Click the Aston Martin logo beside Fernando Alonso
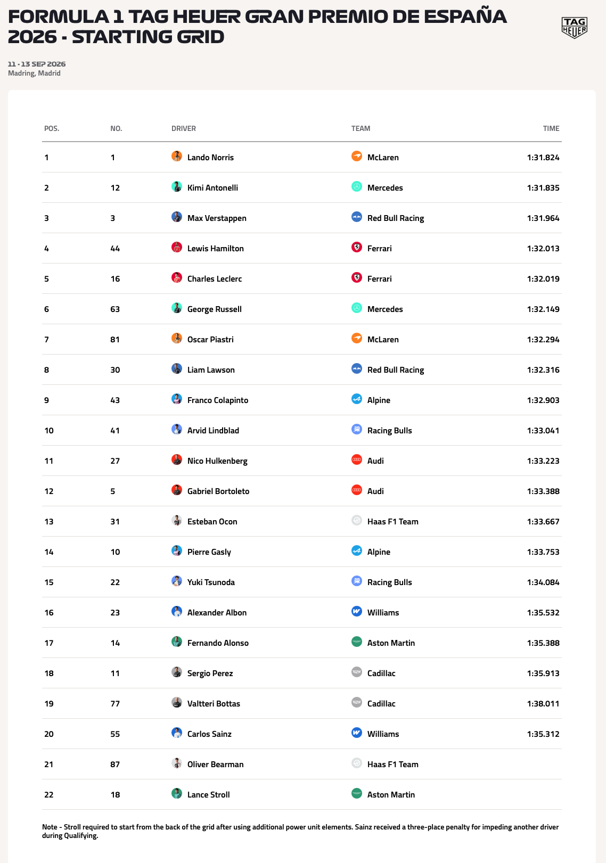 click(x=357, y=642)
